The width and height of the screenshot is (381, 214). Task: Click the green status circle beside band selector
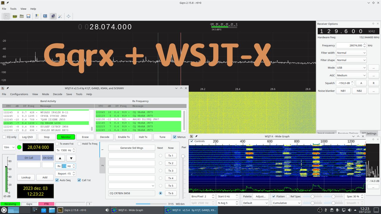(x=19, y=147)
